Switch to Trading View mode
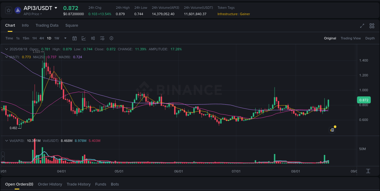 click(x=351, y=38)
